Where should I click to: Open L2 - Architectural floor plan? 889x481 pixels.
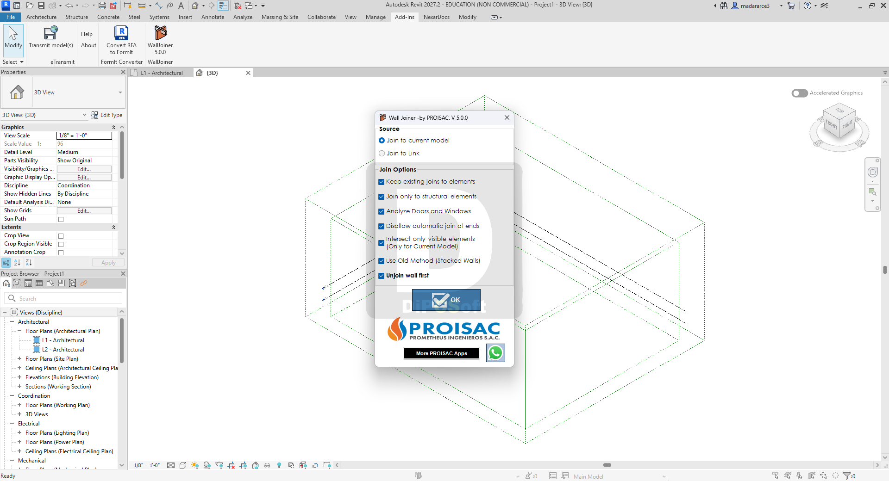pos(63,350)
